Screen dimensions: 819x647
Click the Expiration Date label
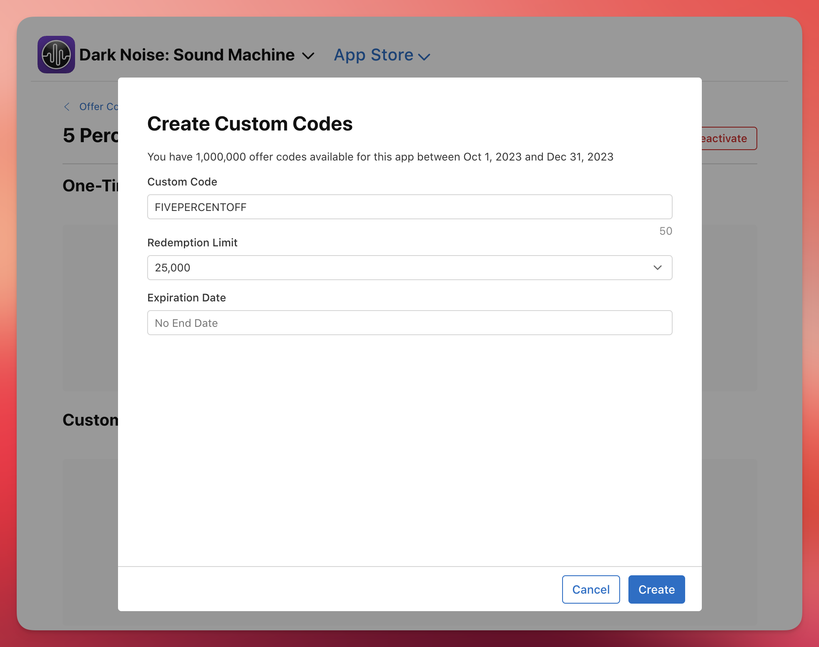tap(186, 298)
